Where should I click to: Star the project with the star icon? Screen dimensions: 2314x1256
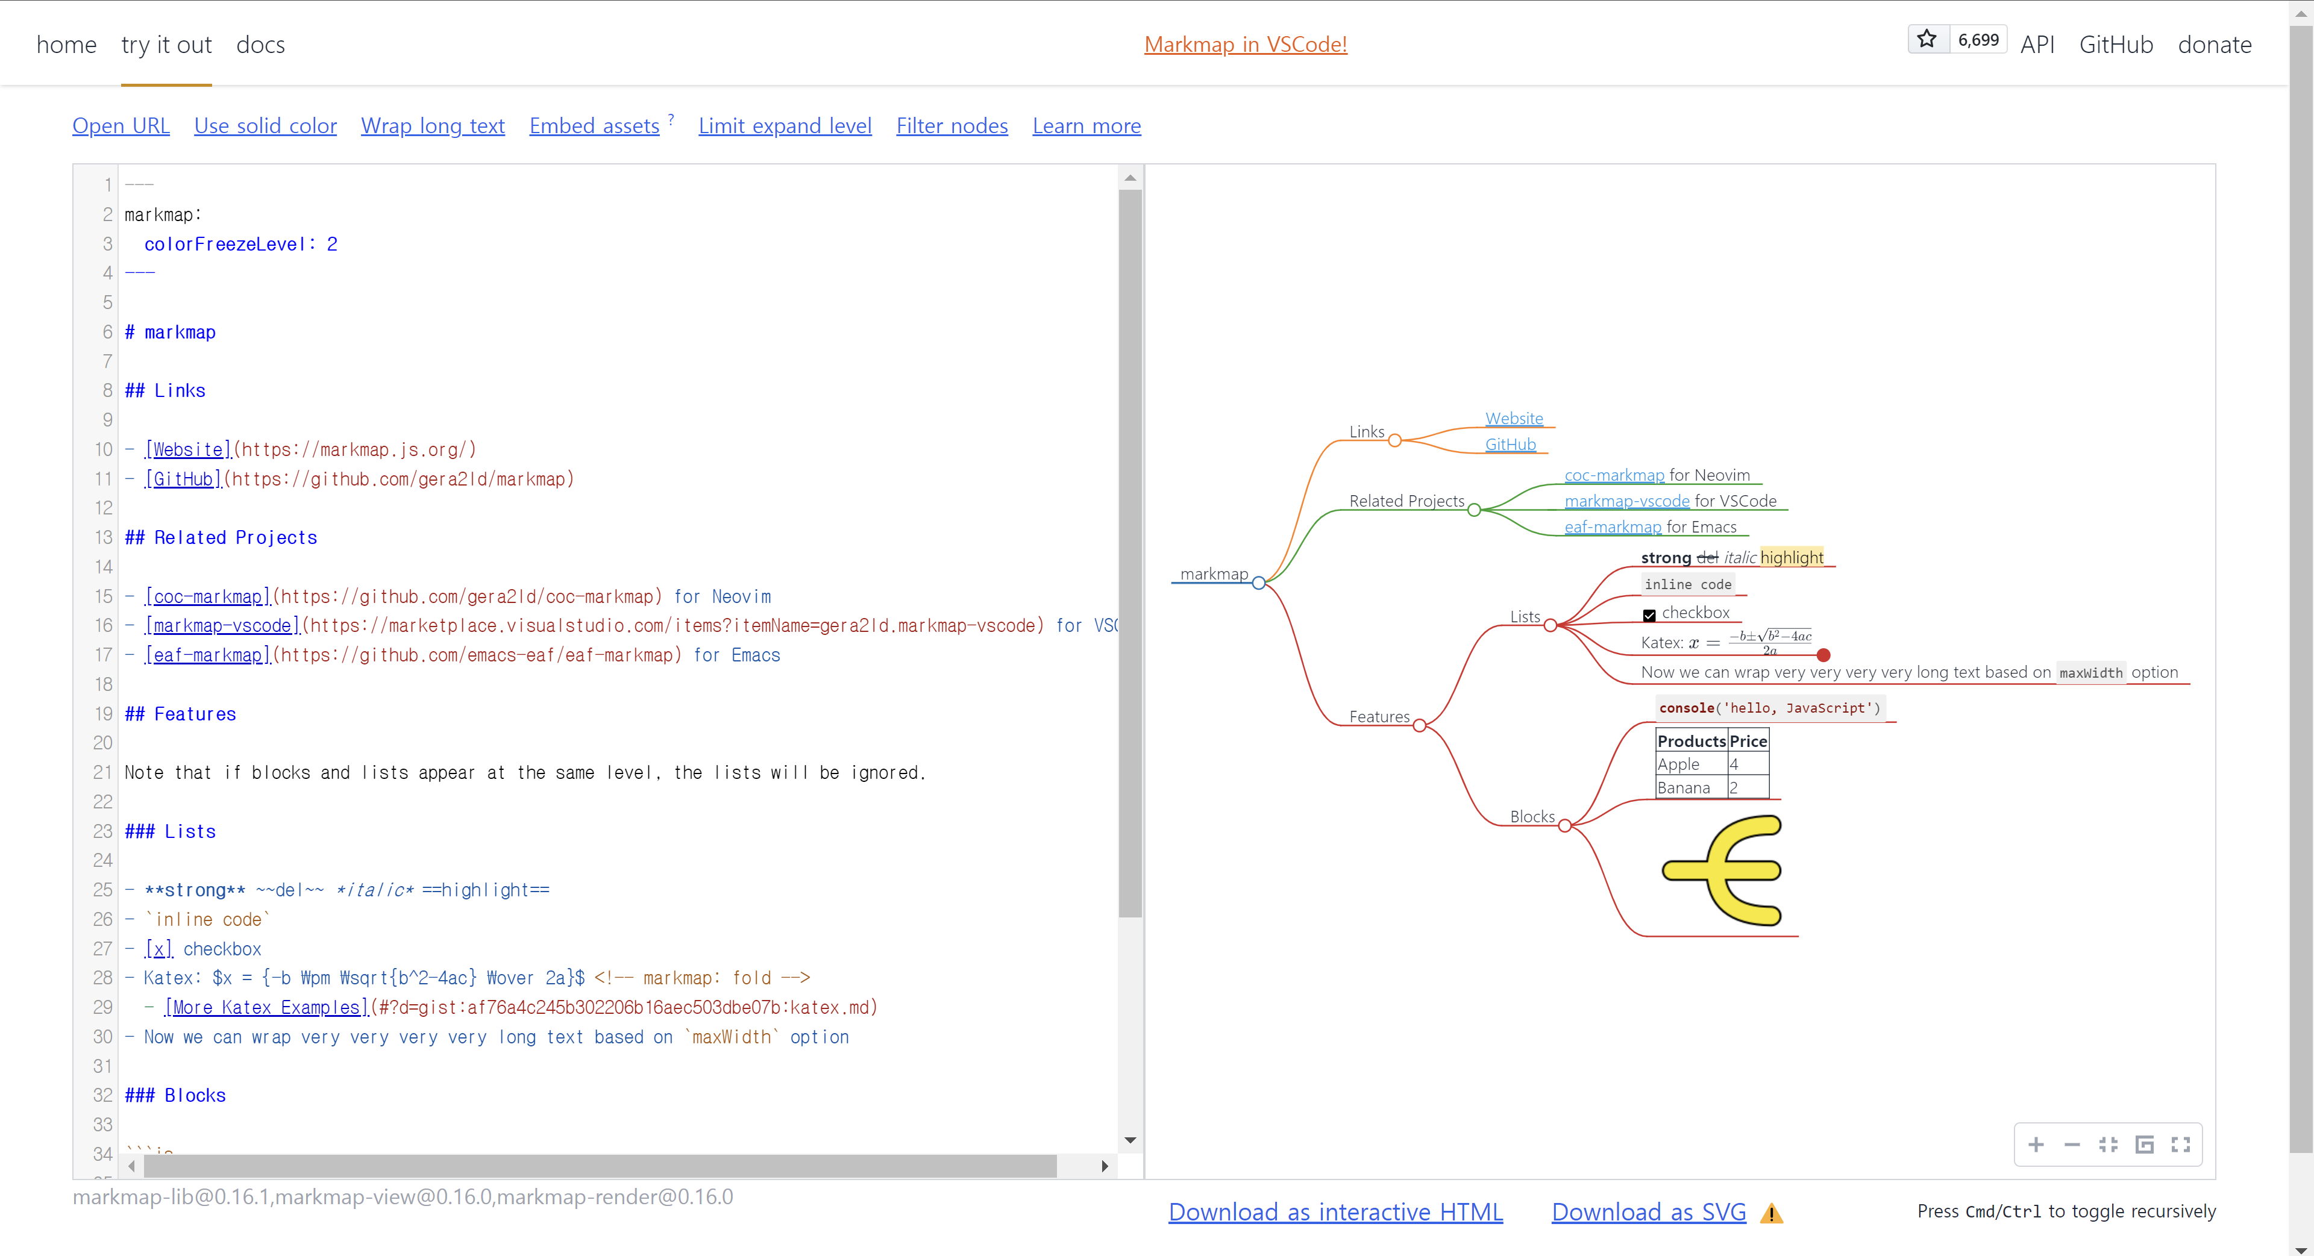click(x=1928, y=40)
